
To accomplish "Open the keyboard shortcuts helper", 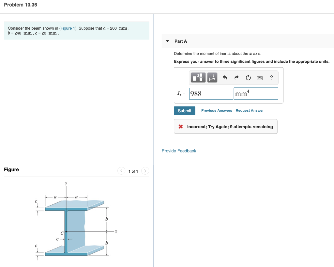I will point(260,78).
